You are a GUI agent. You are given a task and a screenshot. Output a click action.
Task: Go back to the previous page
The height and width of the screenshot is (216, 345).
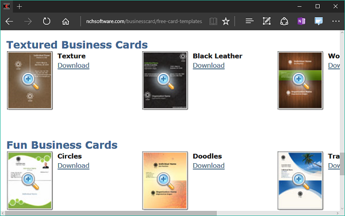pos(9,21)
